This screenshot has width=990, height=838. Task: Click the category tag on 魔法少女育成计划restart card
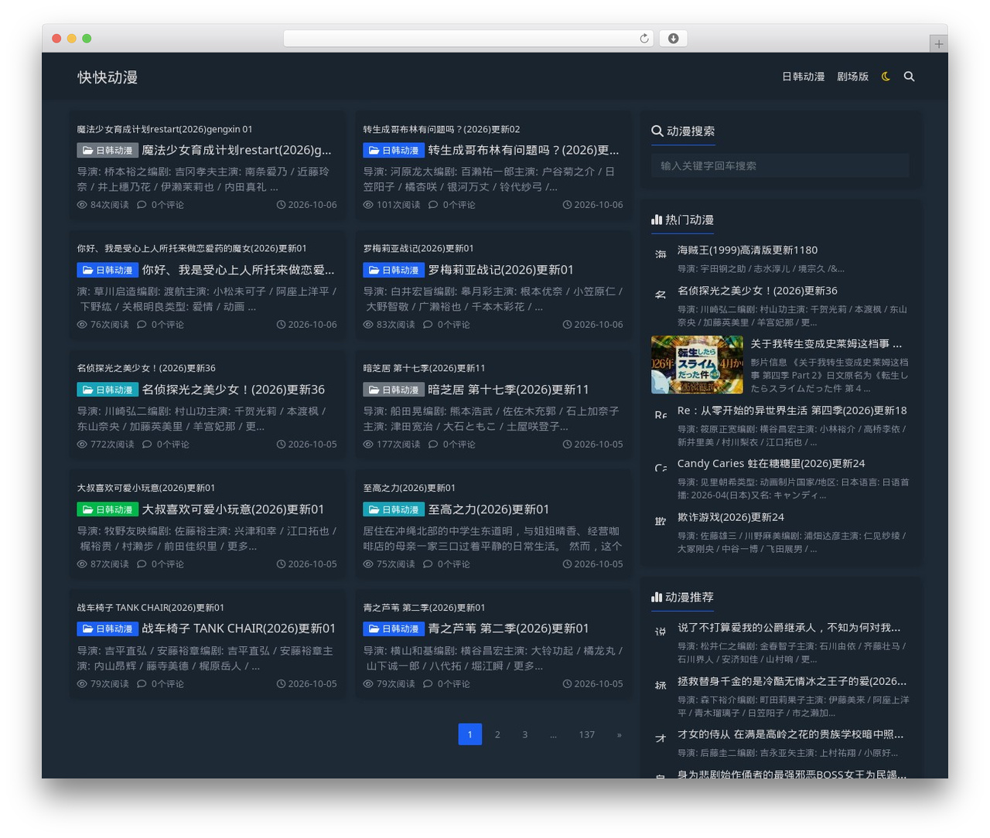coord(108,150)
